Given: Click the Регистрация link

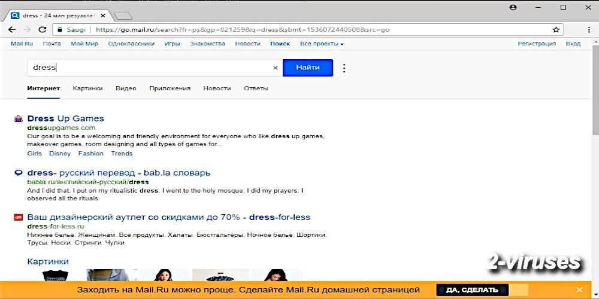Looking at the screenshot, I should [x=537, y=44].
